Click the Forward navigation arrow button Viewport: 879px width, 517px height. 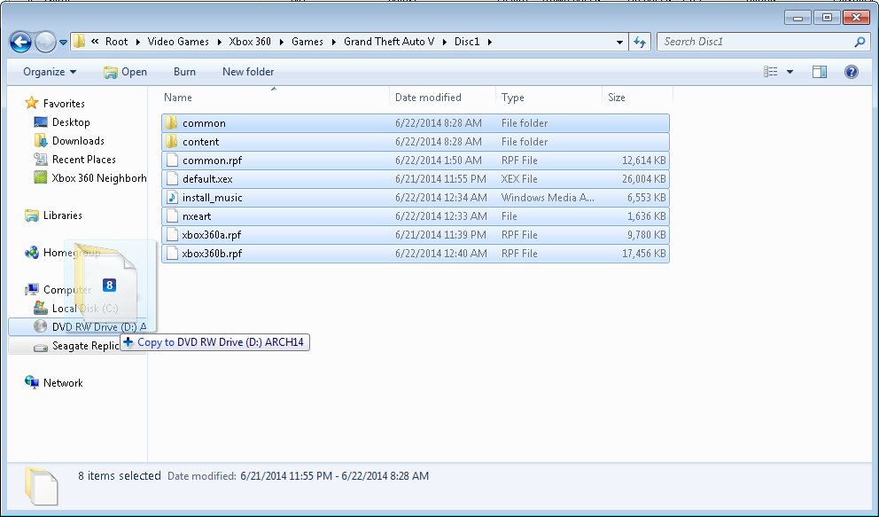(x=45, y=42)
